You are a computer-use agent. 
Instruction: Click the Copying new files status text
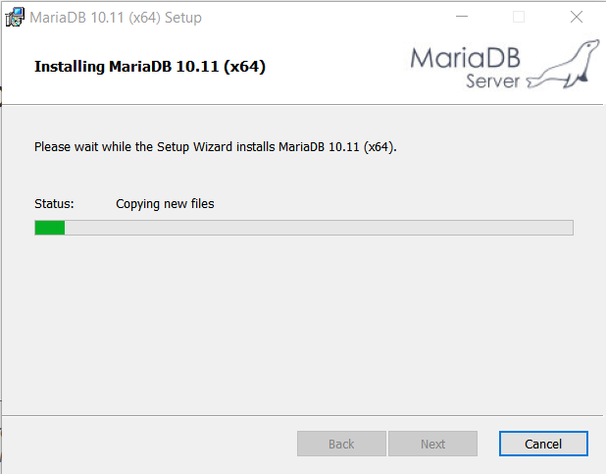click(x=165, y=204)
